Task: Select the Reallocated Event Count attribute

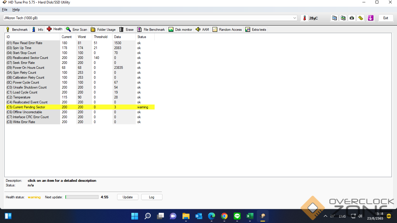Action: click(80, 102)
